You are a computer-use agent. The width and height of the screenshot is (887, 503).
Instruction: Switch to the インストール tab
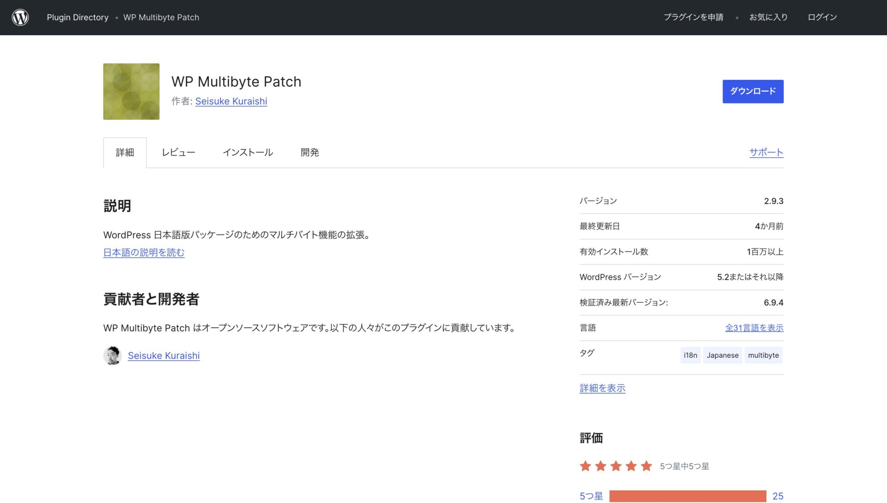tap(248, 153)
